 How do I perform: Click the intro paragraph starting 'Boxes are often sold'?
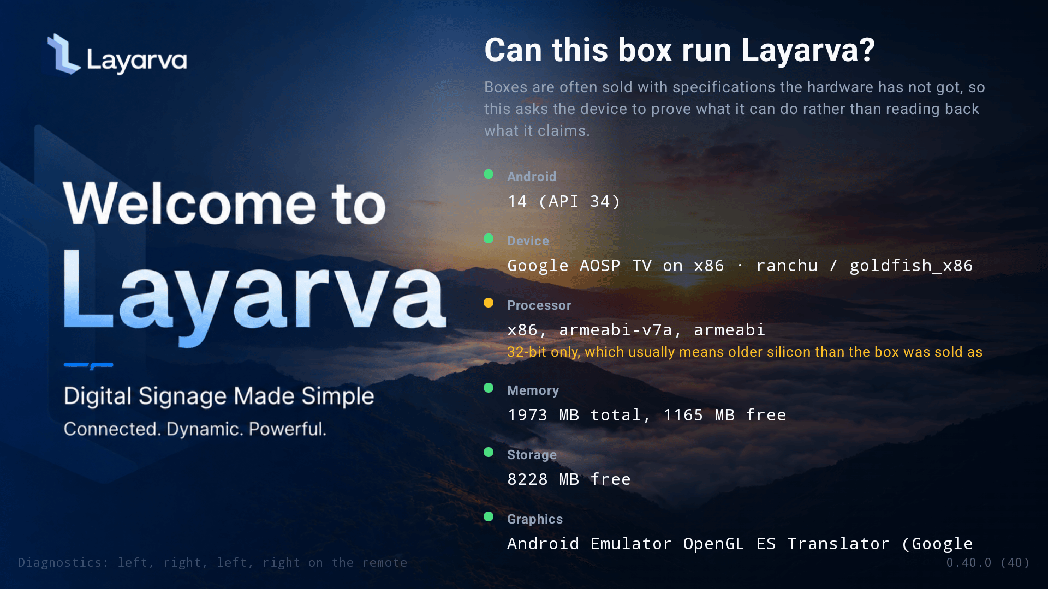tap(735, 109)
